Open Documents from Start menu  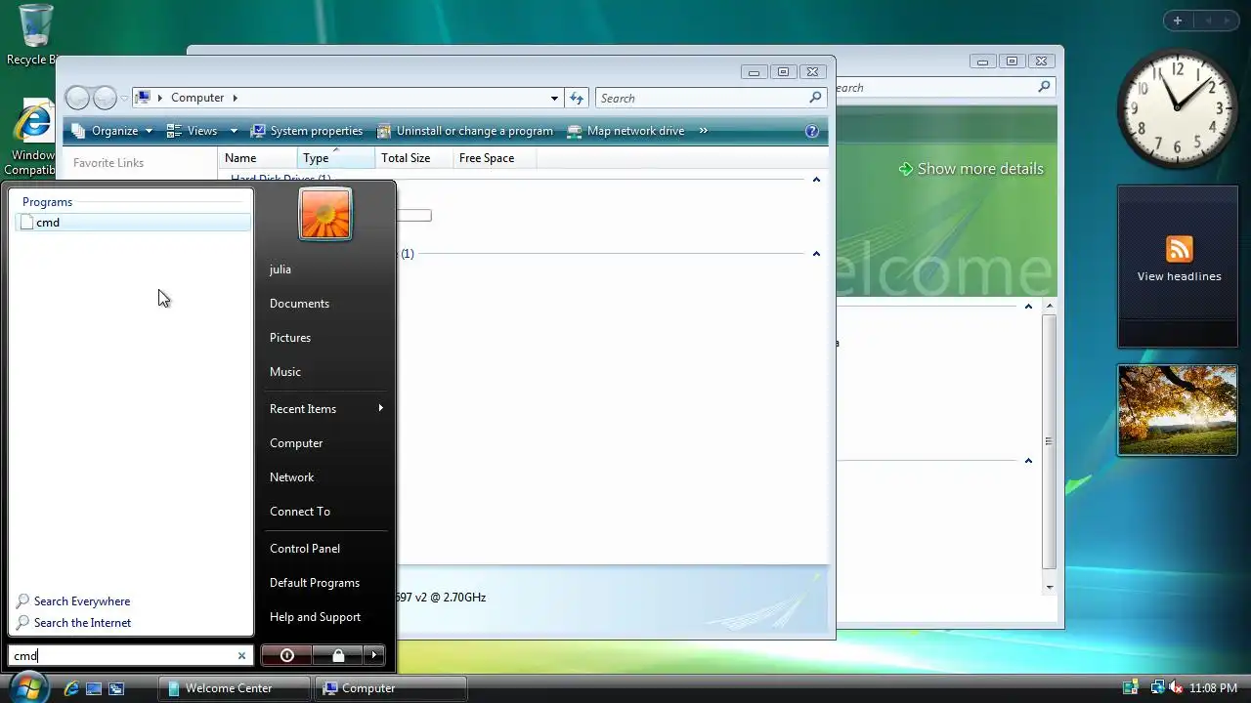[x=299, y=304]
